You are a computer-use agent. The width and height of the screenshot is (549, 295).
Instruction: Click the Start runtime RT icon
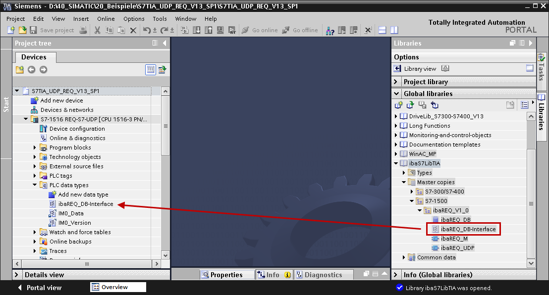click(x=232, y=30)
